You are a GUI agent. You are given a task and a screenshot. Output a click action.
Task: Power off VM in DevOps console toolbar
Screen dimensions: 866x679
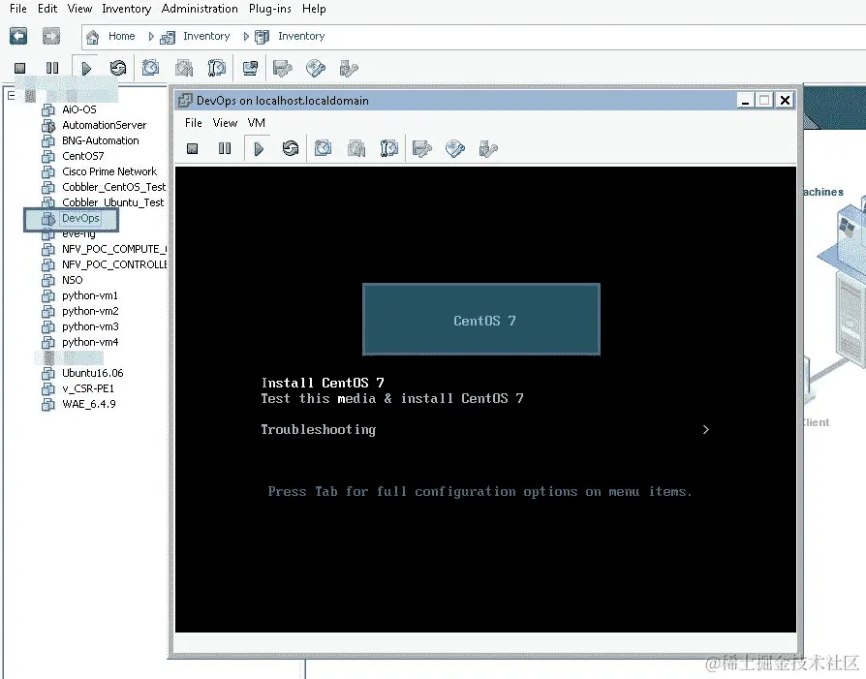coord(192,148)
